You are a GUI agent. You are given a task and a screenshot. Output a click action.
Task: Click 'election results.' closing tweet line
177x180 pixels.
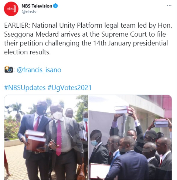(x=27, y=52)
